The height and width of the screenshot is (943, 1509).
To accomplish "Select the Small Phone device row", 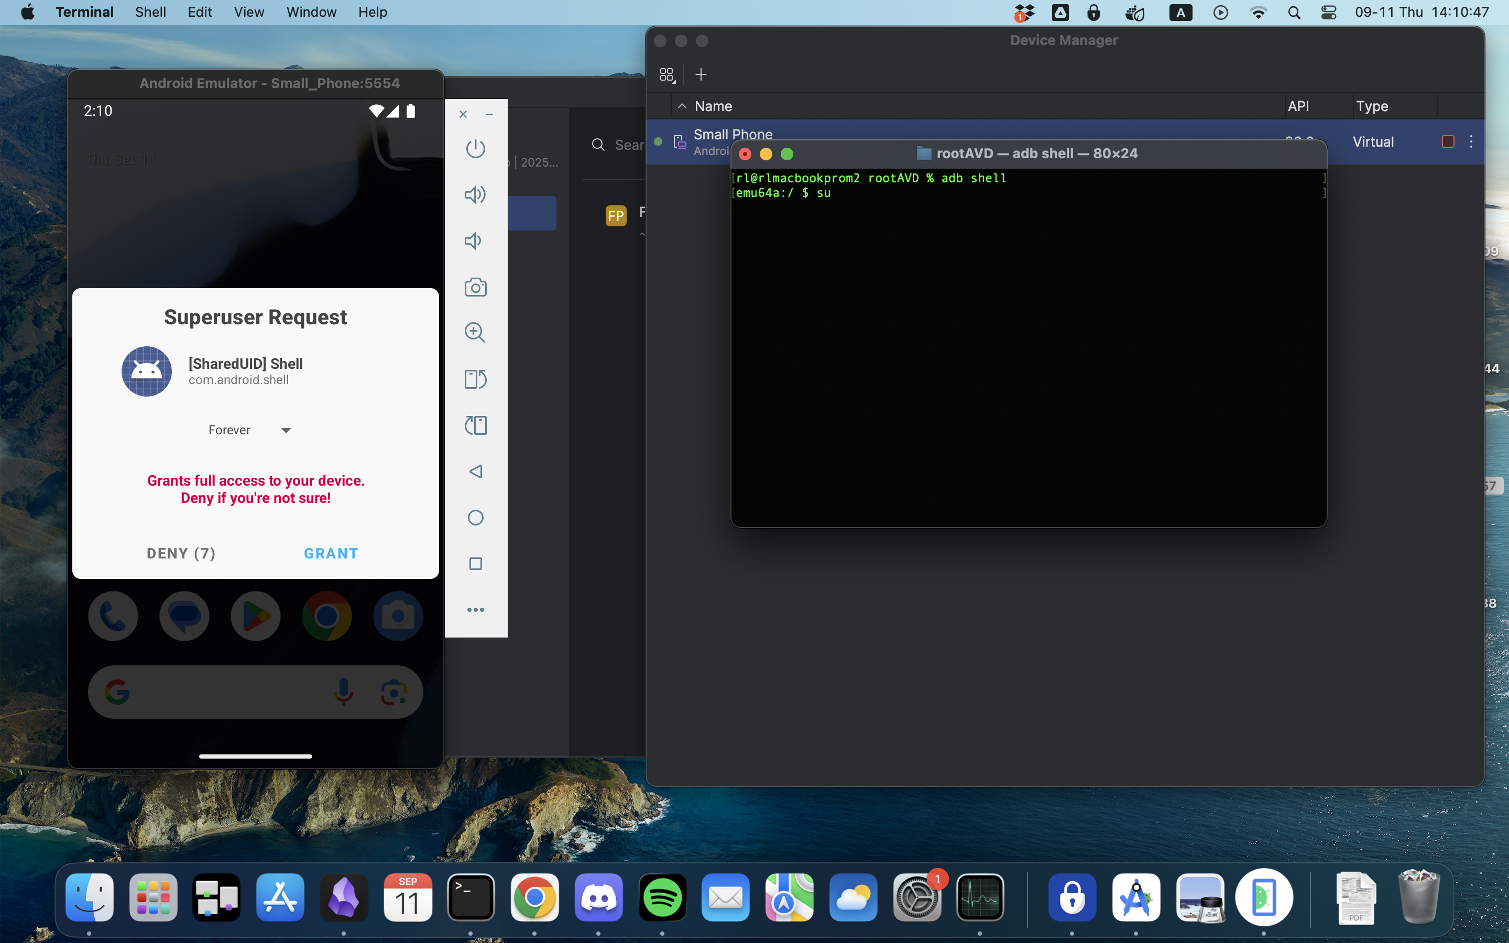I will tap(1065, 141).
